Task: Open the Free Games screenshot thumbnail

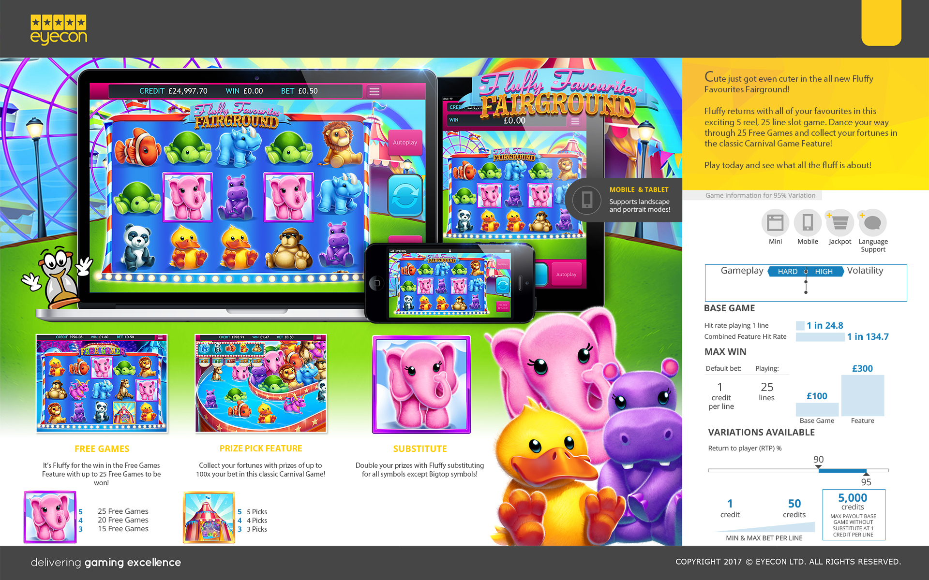Action: (102, 383)
